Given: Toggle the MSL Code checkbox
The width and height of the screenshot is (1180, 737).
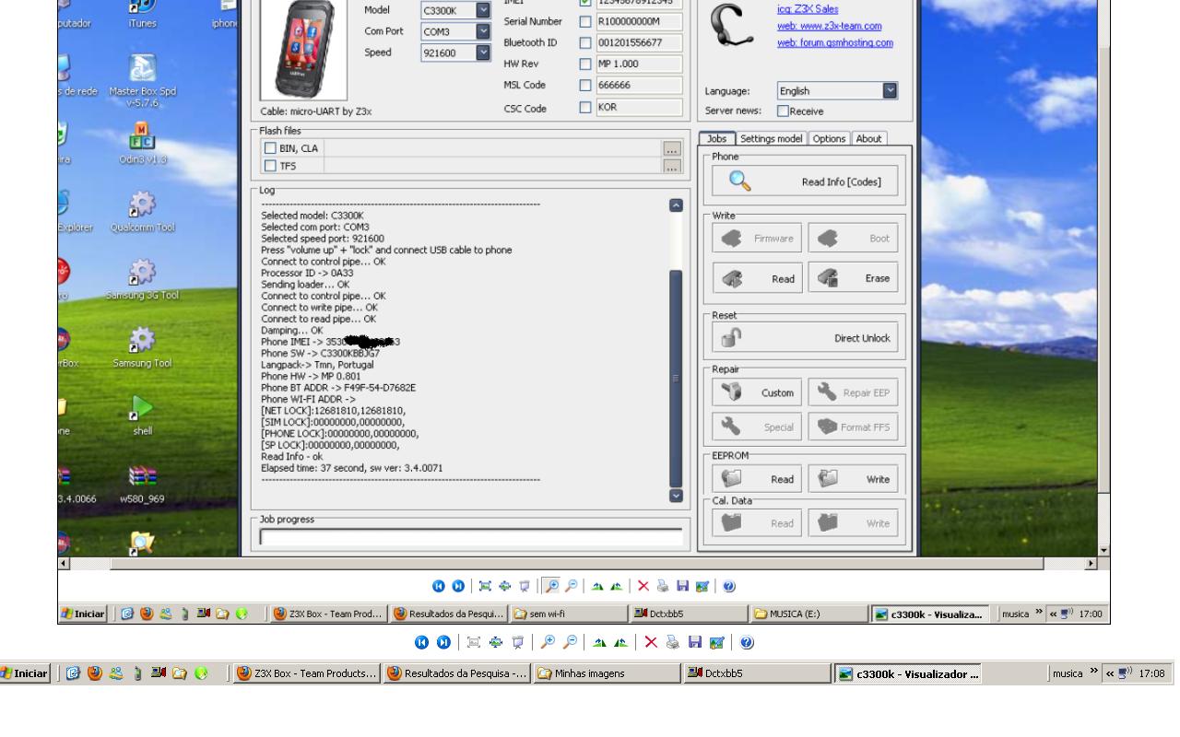Looking at the screenshot, I should point(584,85).
